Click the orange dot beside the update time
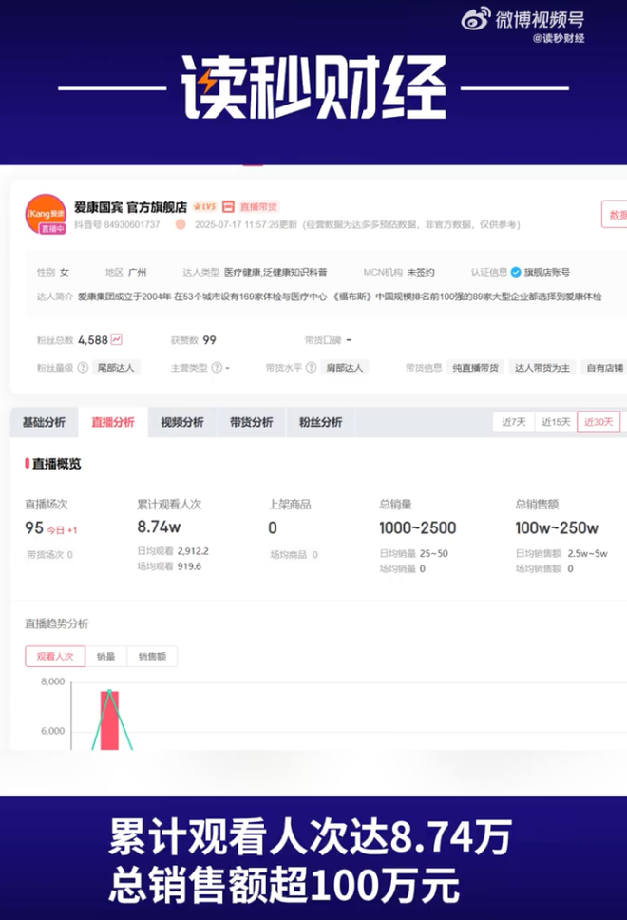Viewport: 627px width, 920px height. click(x=180, y=224)
